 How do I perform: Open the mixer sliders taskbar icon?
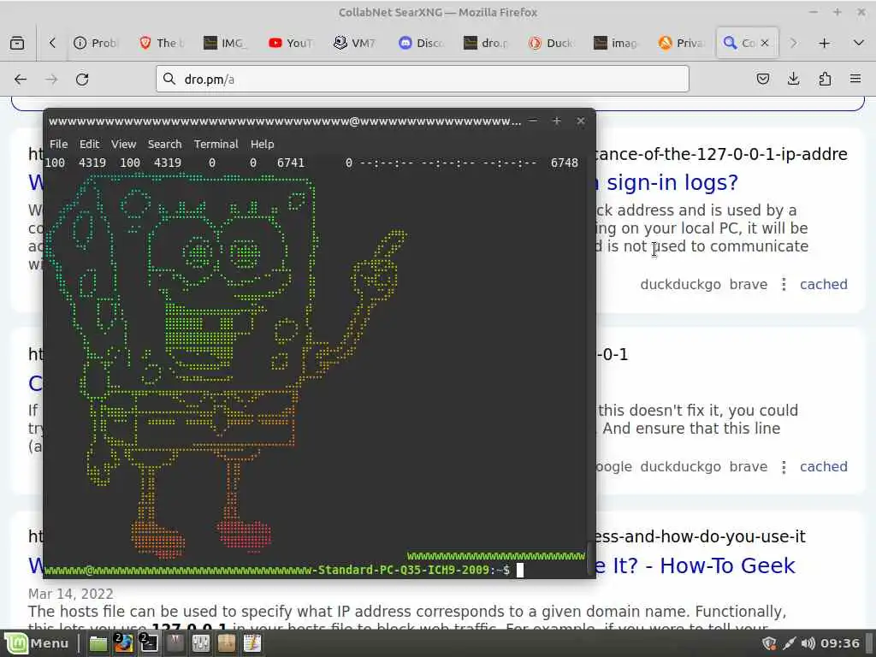tap(200, 643)
